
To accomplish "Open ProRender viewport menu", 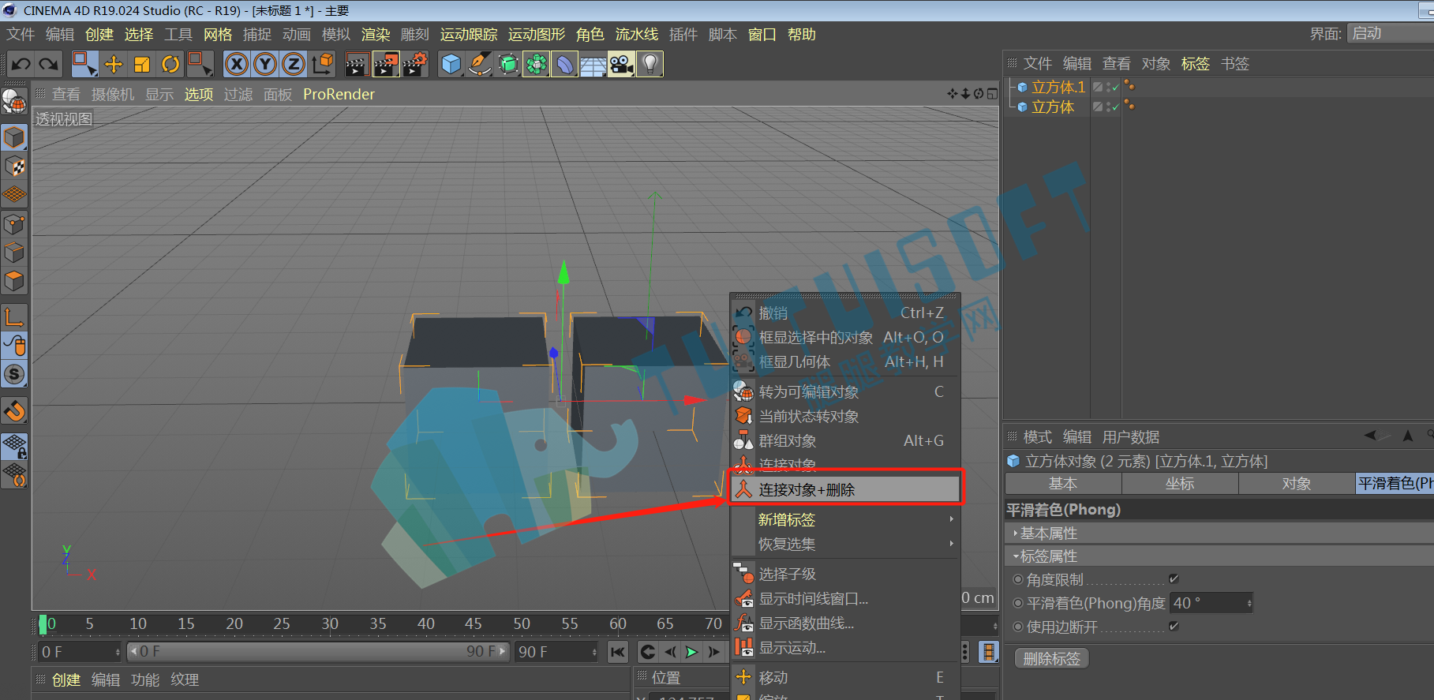I will coord(339,94).
